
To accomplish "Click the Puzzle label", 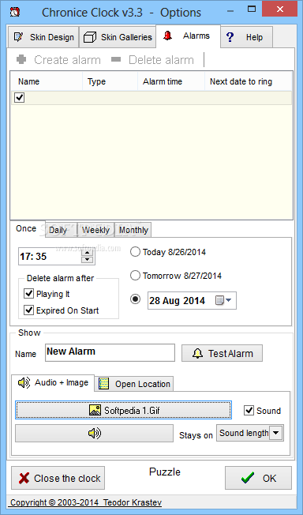I will 165,472.
